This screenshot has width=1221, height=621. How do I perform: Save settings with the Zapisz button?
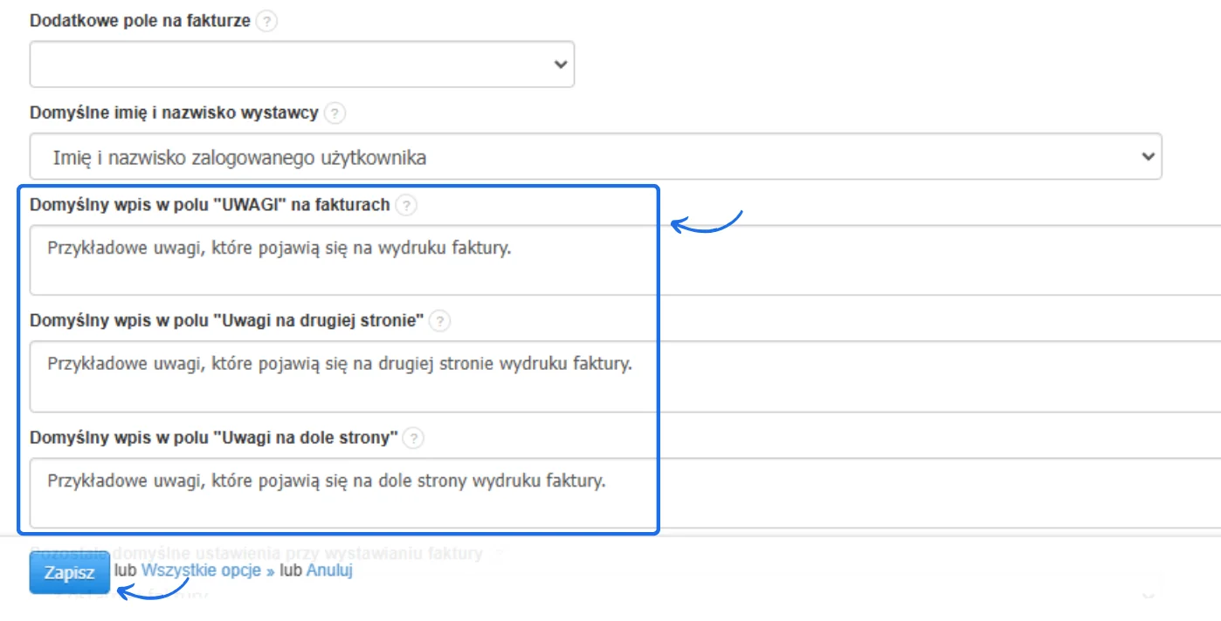tap(70, 573)
